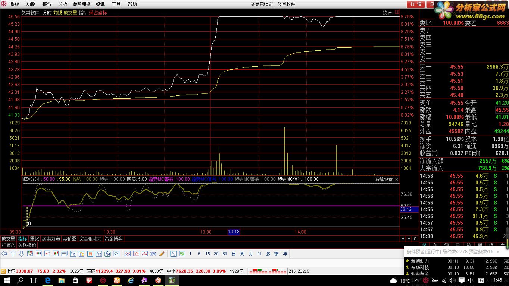Screen dimensions: 509x286
Task: Click the left arrow back toolbar icon
Action: coord(4,254)
